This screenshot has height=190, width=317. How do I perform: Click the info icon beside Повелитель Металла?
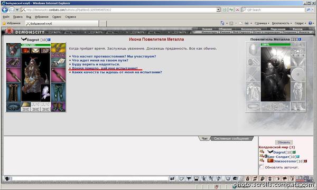pos(300,40)
